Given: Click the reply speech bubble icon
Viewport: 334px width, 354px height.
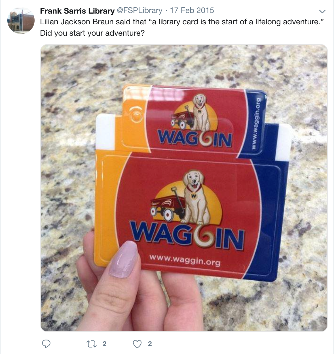Looking at the screenshot, I should 46,344.
